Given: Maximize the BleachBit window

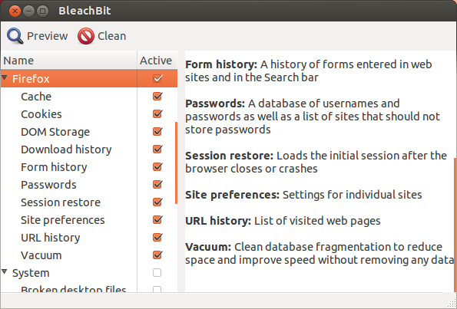Looking at the screenshot, I should [42, 12].
